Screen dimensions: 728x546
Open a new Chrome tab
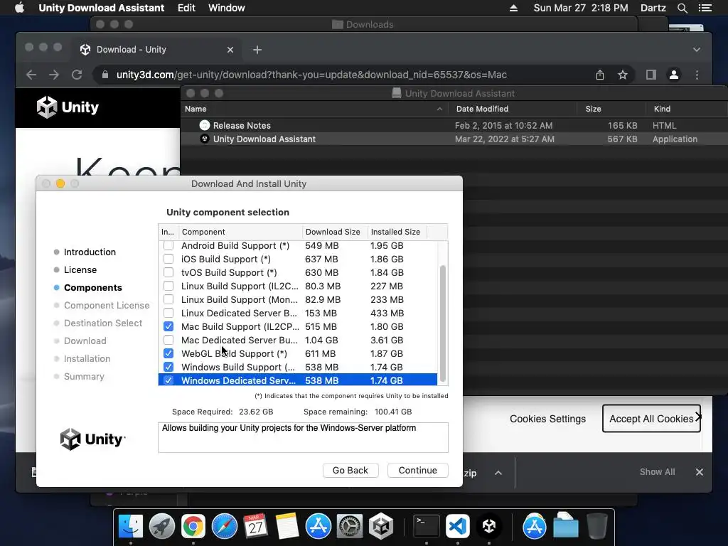click(x=257, y=50)
